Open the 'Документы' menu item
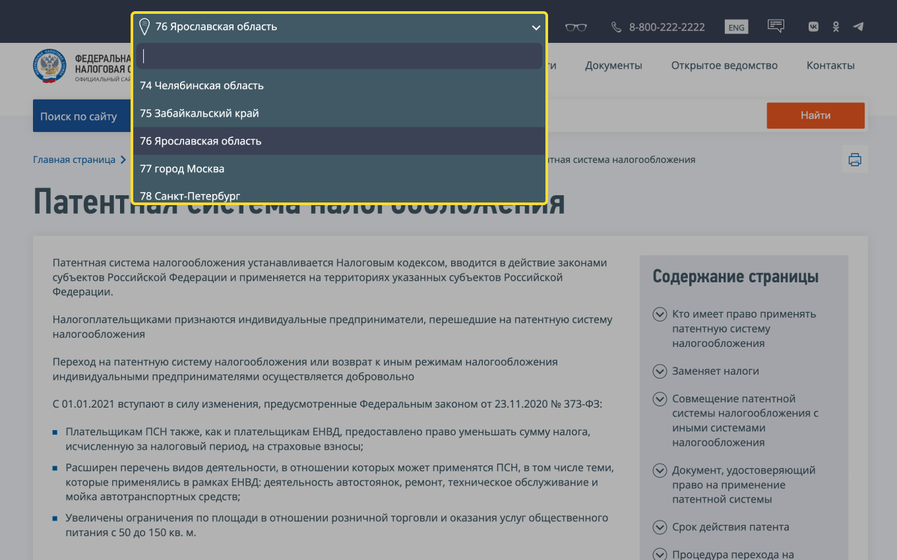This screenshot has height=560, width=897. (614, 65)
